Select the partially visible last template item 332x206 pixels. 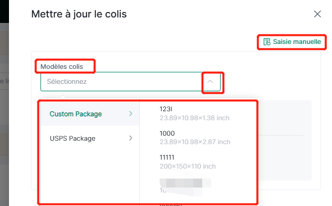pos(171,205)
